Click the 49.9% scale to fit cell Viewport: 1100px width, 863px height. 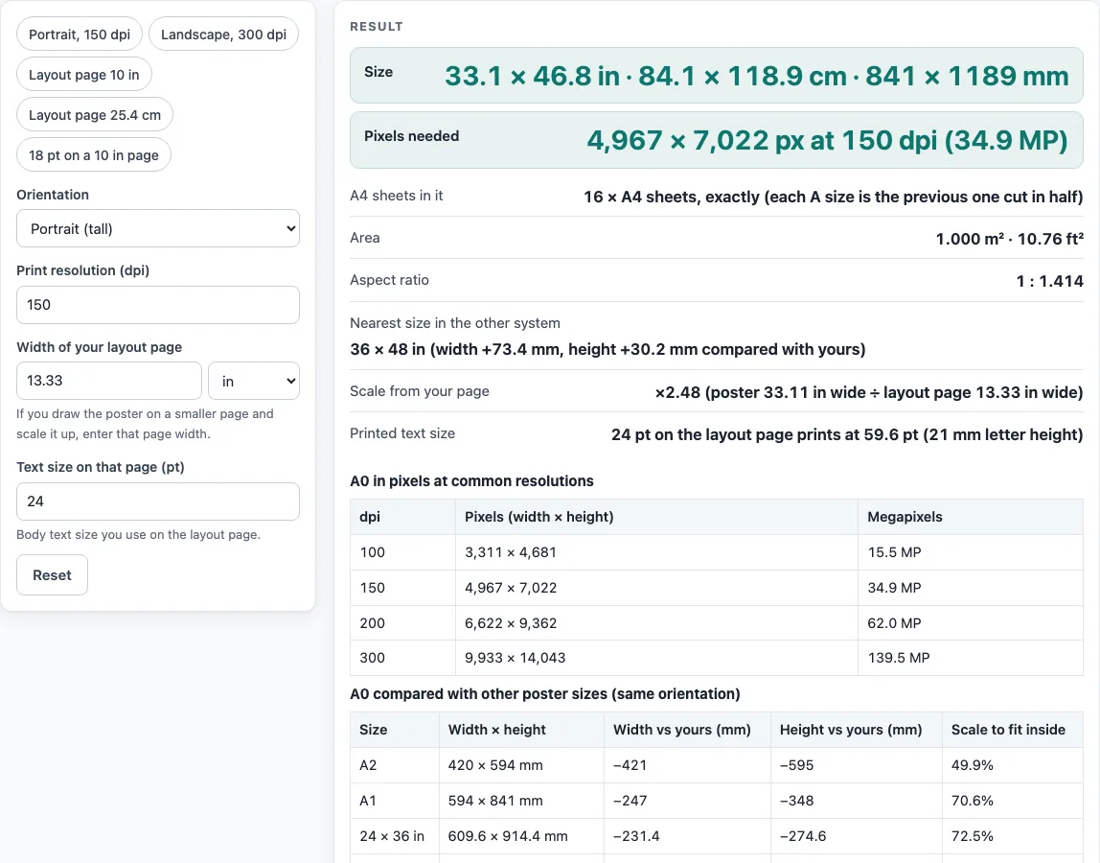tap(1012, 765)
